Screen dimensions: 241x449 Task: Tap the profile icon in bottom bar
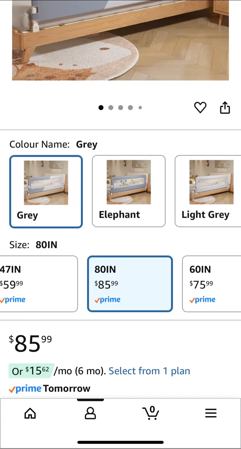click(x=90, y=413)
